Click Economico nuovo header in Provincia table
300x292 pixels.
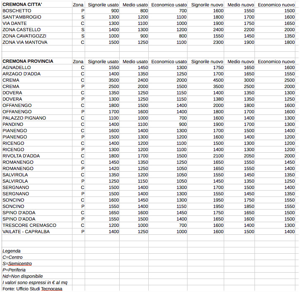276,61
